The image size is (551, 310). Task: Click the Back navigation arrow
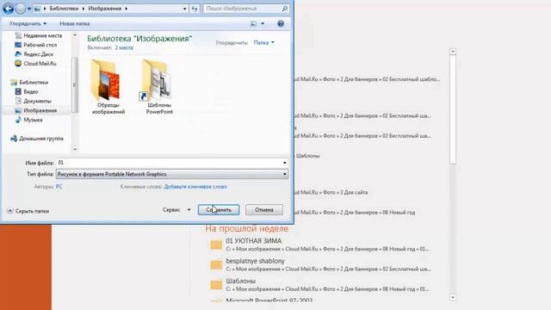pos(8,9)
